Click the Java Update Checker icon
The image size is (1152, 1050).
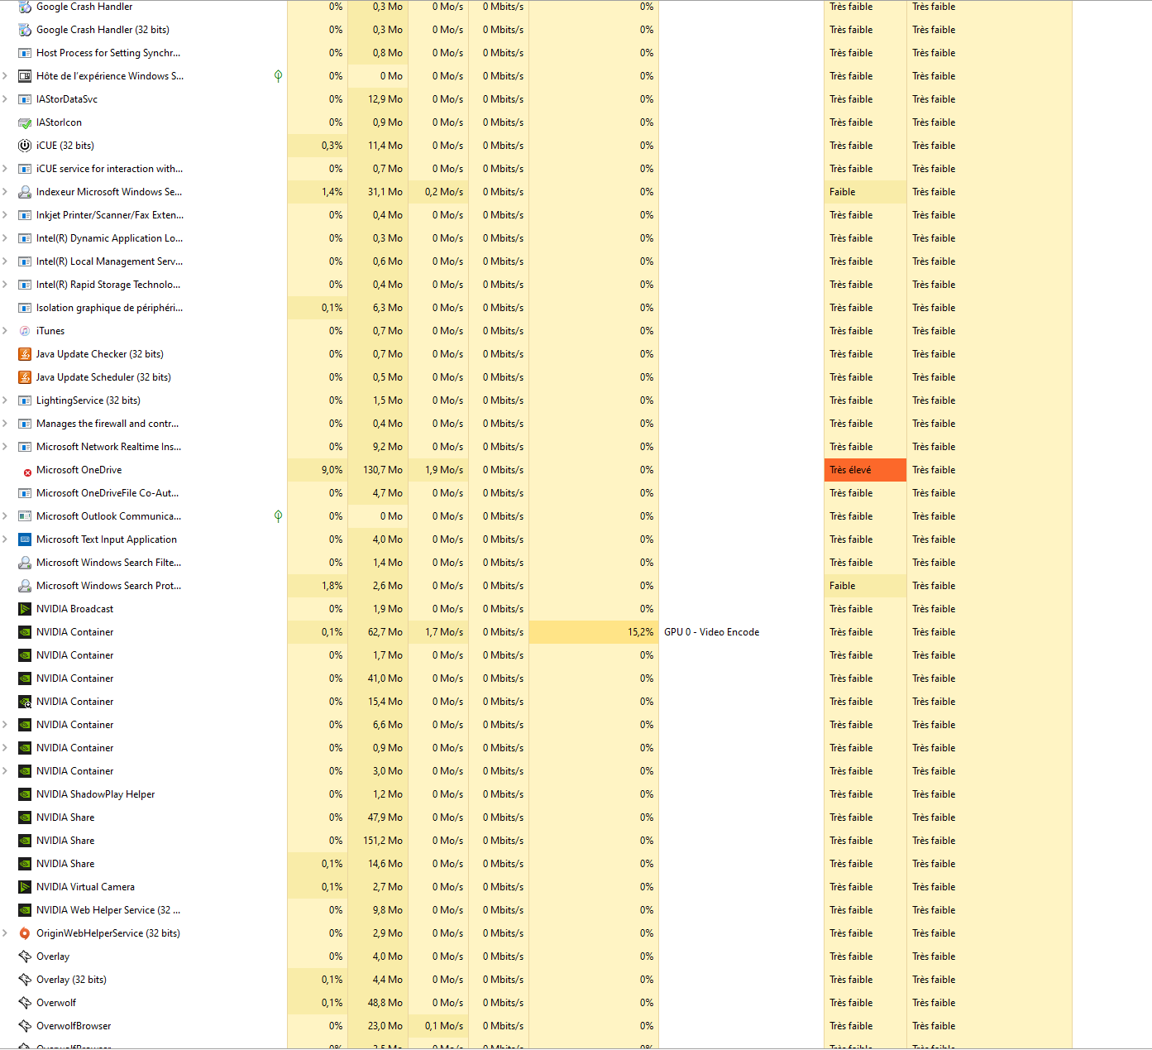25,354
